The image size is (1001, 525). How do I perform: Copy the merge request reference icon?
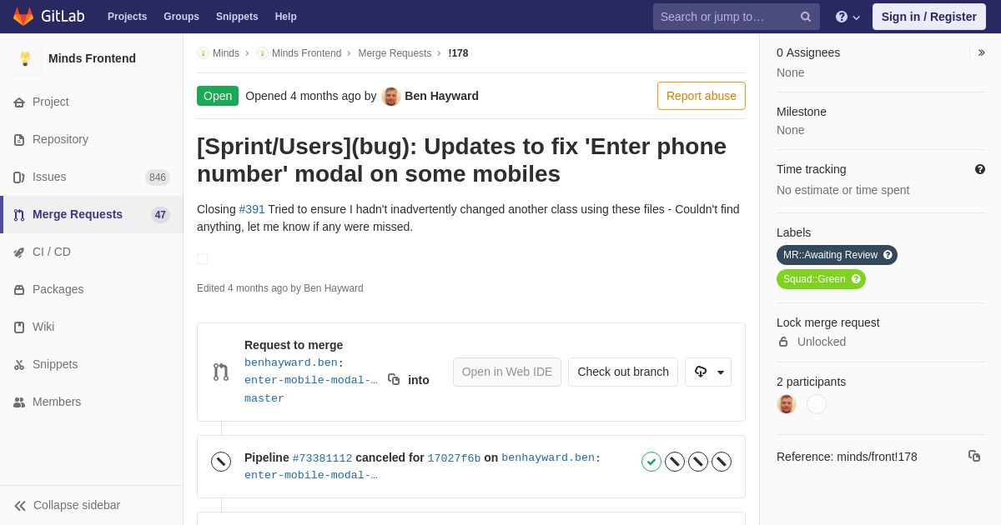[974, 456]
